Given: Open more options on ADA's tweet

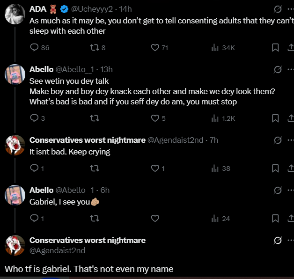Looking at the screenshot, I should click(x=290, y=9).
